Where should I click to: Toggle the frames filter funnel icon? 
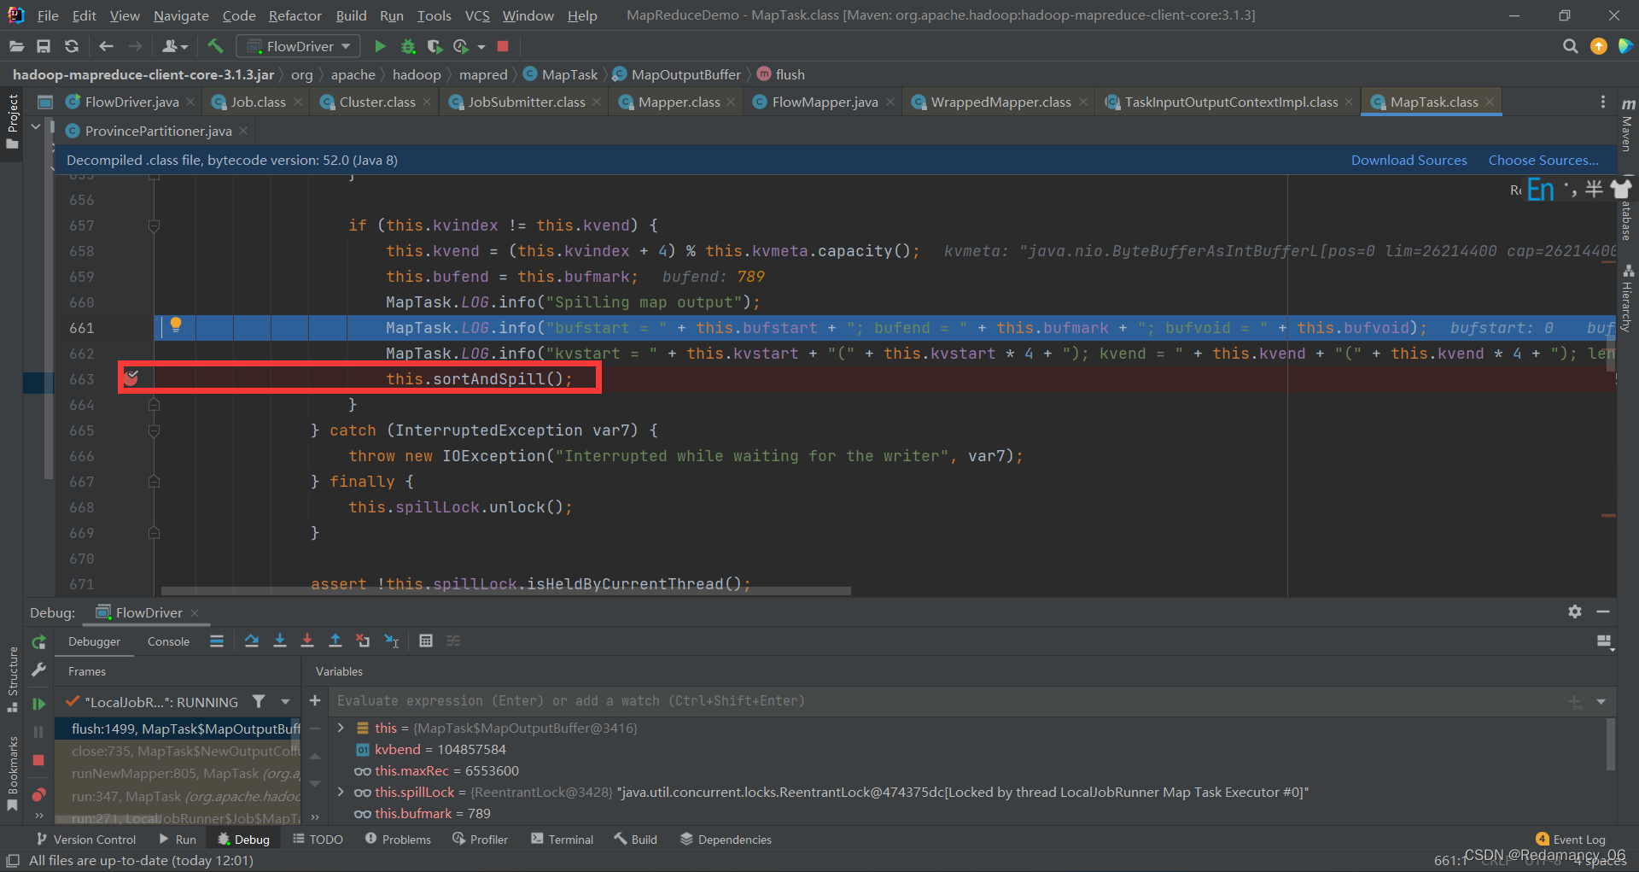[259, 701]
